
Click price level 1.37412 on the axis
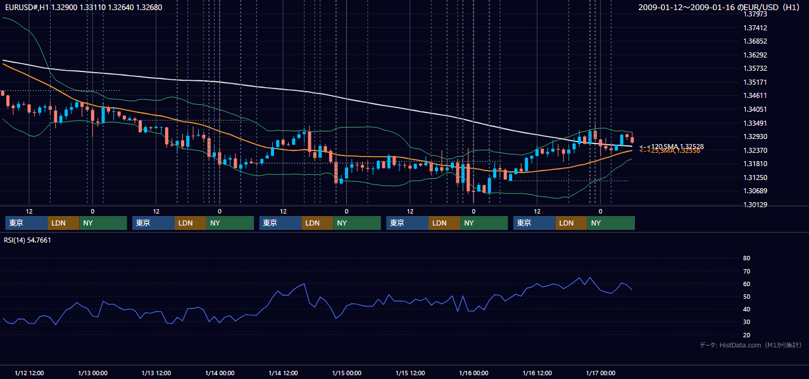755,28
